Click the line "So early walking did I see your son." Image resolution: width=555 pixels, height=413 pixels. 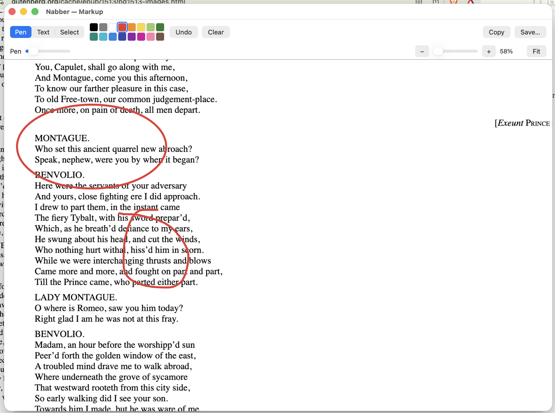[102, 398]
